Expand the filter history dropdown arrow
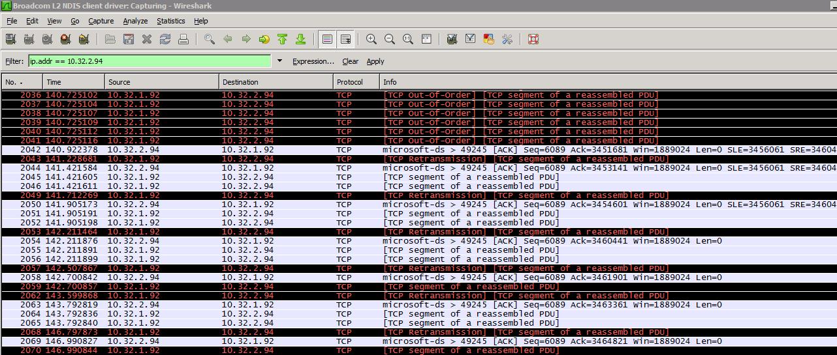837x355 pixels. [280, 61]
